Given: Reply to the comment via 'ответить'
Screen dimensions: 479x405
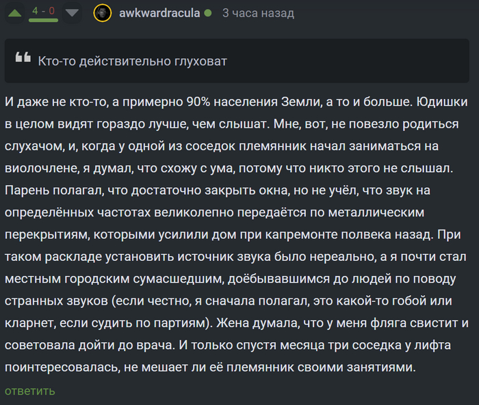Looking at the screenshot, I should click(x=30, y=391).
